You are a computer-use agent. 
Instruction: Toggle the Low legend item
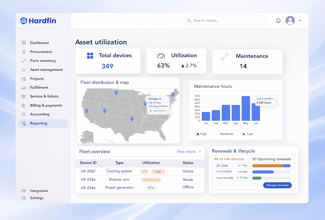click(248, 134)
